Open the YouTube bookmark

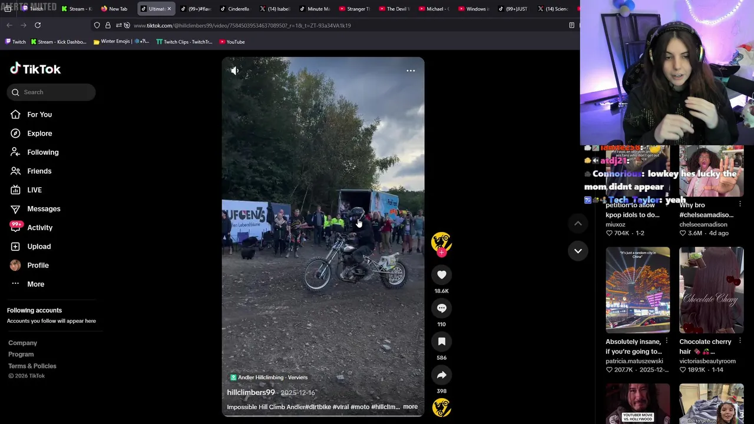232,42
